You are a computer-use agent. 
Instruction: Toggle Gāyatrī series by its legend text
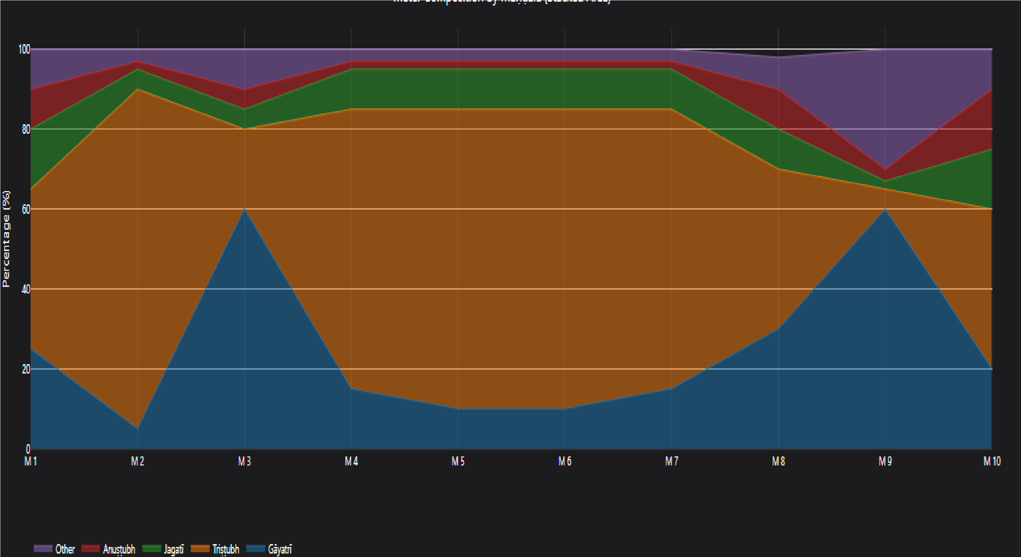[x=280, y=549]
